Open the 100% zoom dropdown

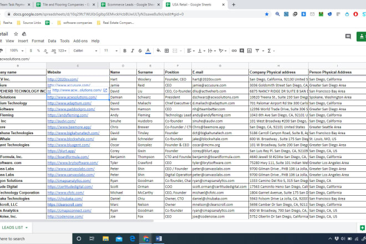16,50
